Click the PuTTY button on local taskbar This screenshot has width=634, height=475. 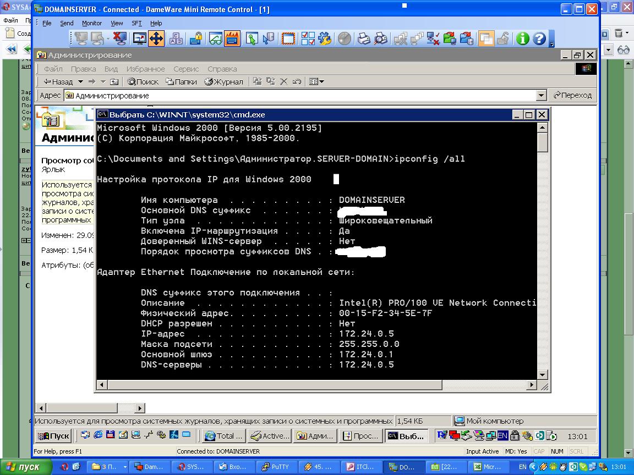276,467
